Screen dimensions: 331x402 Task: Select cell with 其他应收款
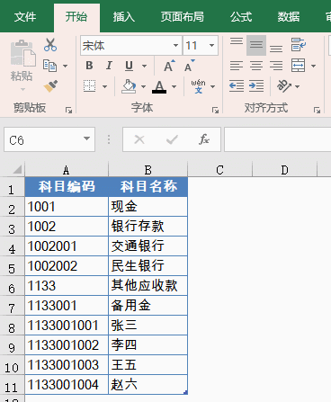[148, 285]
